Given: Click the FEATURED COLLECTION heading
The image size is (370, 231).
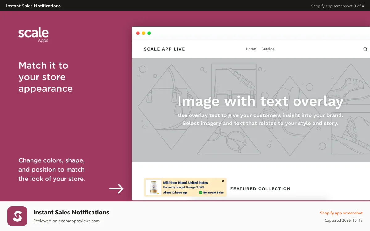Looking at the screenshot, I should coord(260,189).
